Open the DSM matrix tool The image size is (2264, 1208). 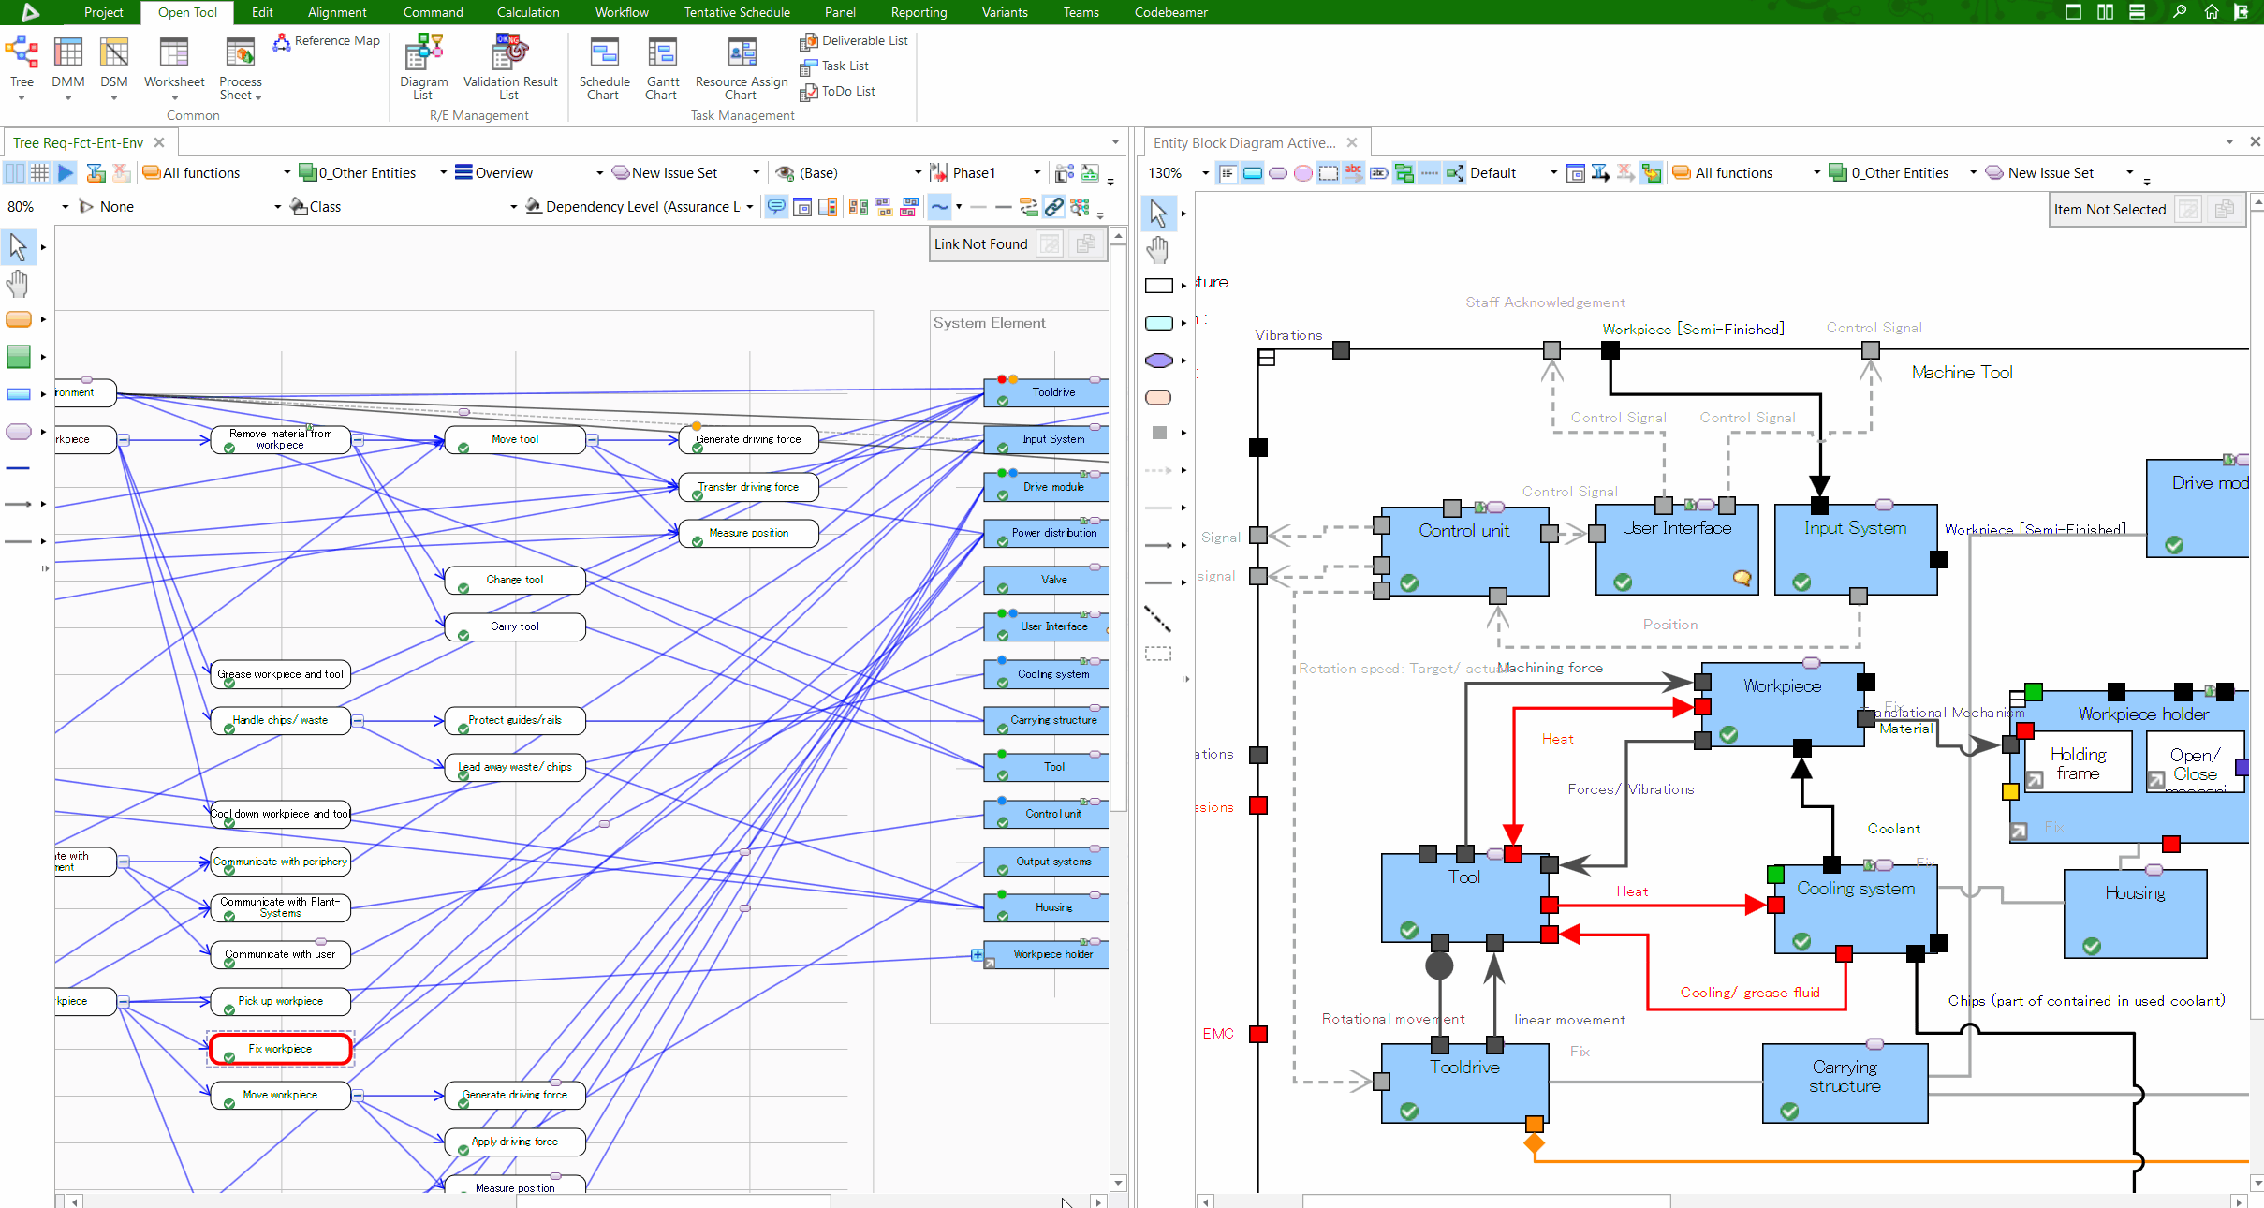[x=114, y=67]
